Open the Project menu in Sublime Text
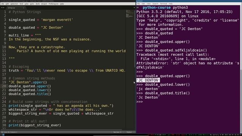 point(44,4)
